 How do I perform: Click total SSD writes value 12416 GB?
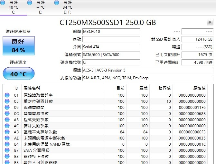(197, 39)
